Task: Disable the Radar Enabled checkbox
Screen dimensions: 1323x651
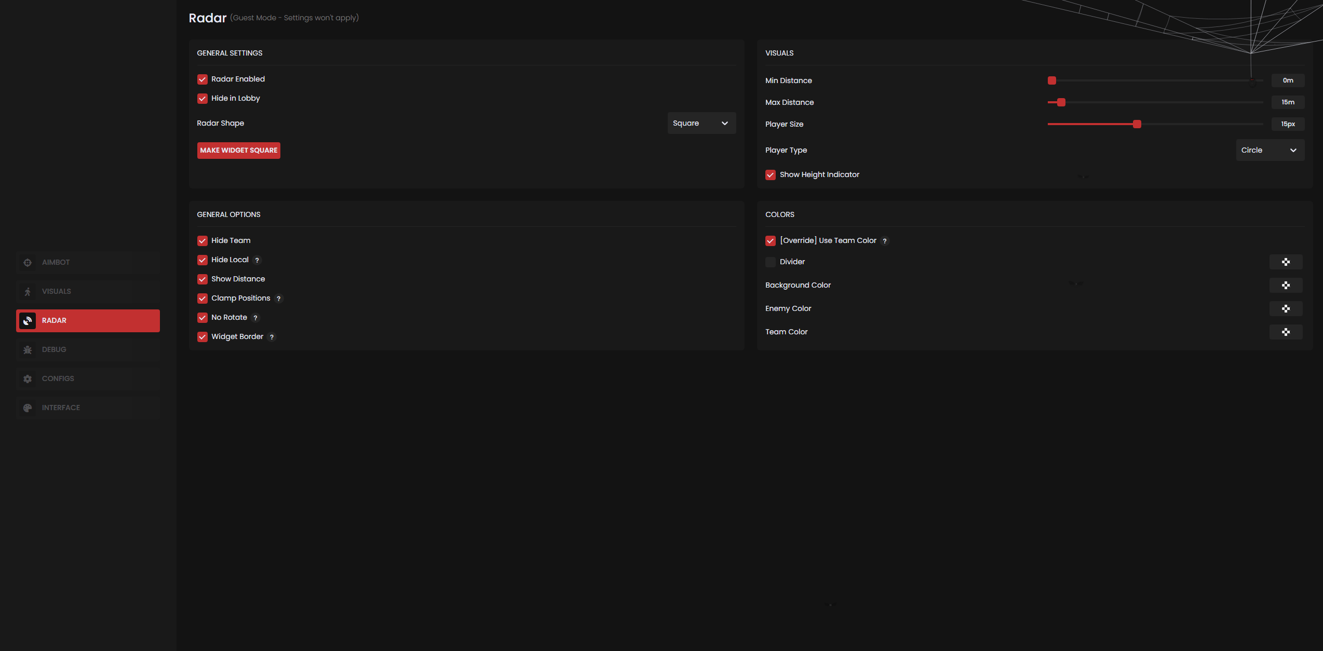Action: click(x=203, y=79)
